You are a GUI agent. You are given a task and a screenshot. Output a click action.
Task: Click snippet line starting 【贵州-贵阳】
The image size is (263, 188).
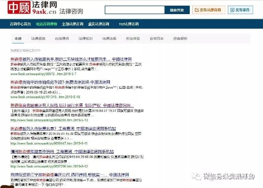coord(77,157)
